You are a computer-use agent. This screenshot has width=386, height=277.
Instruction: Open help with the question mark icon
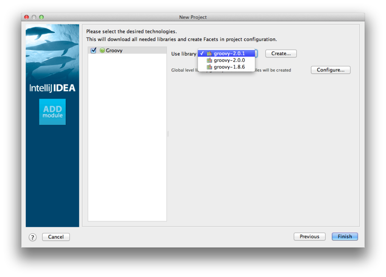pos(33,237)
